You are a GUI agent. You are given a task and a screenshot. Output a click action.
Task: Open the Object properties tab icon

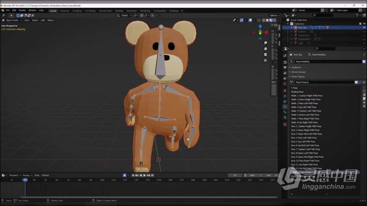click(x=285, y=91)
